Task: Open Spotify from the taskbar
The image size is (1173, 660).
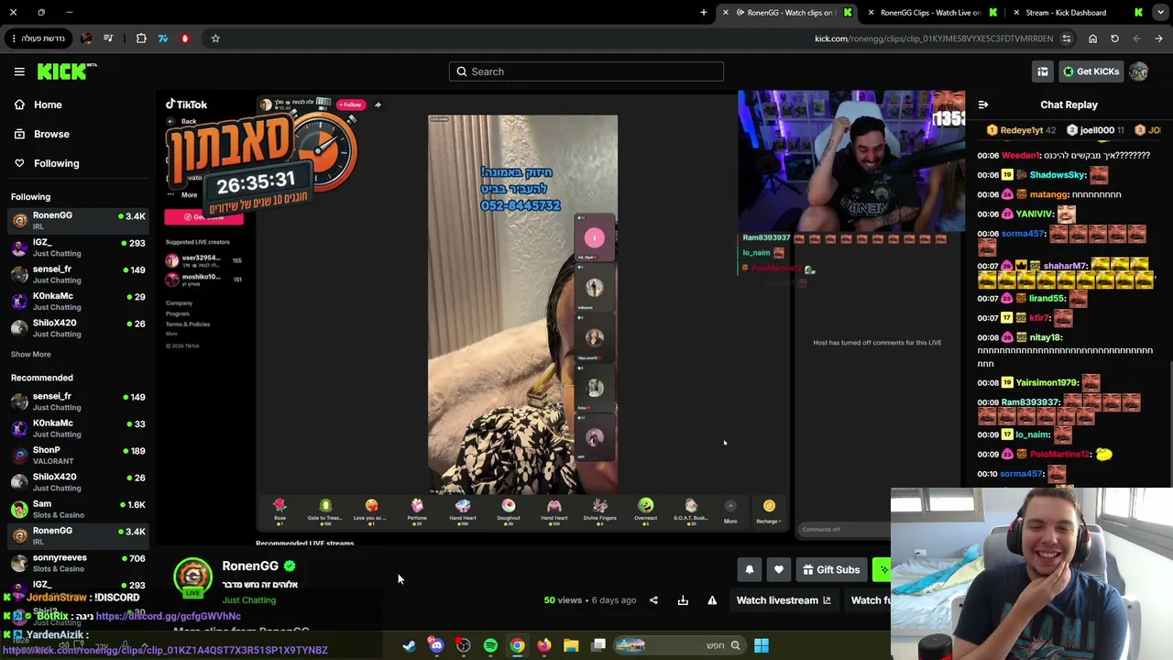Action: pos(490,645)
